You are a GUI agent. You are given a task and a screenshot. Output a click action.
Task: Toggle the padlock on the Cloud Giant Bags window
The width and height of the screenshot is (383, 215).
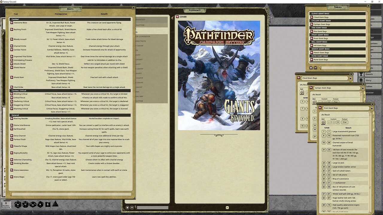pyautogui.click(x=350, y=78)
